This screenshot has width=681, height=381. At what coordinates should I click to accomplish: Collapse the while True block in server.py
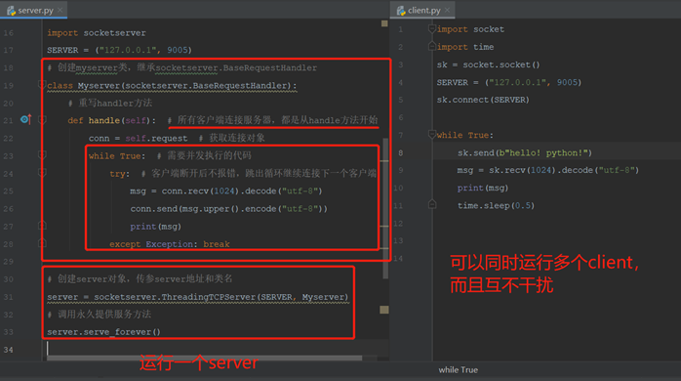[42, 154]
